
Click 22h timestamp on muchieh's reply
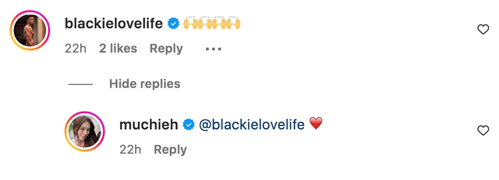pyautogui.click(x=130, y=150)
